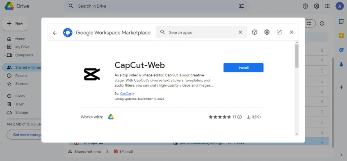The width and height of the screenshot is (347, 161).
Task: Open Marketplace help icon
Action: point(254,32)
